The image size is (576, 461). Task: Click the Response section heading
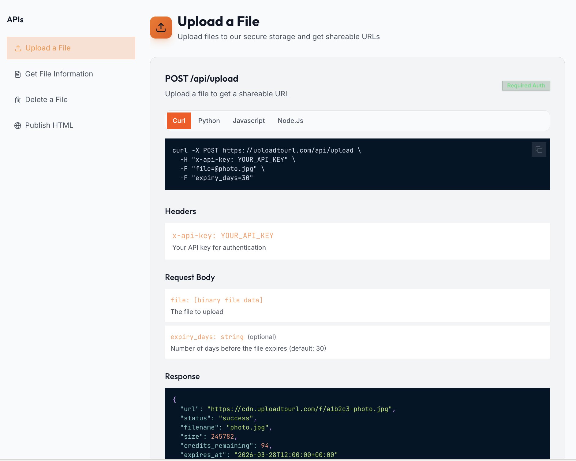tap(182, 376)
